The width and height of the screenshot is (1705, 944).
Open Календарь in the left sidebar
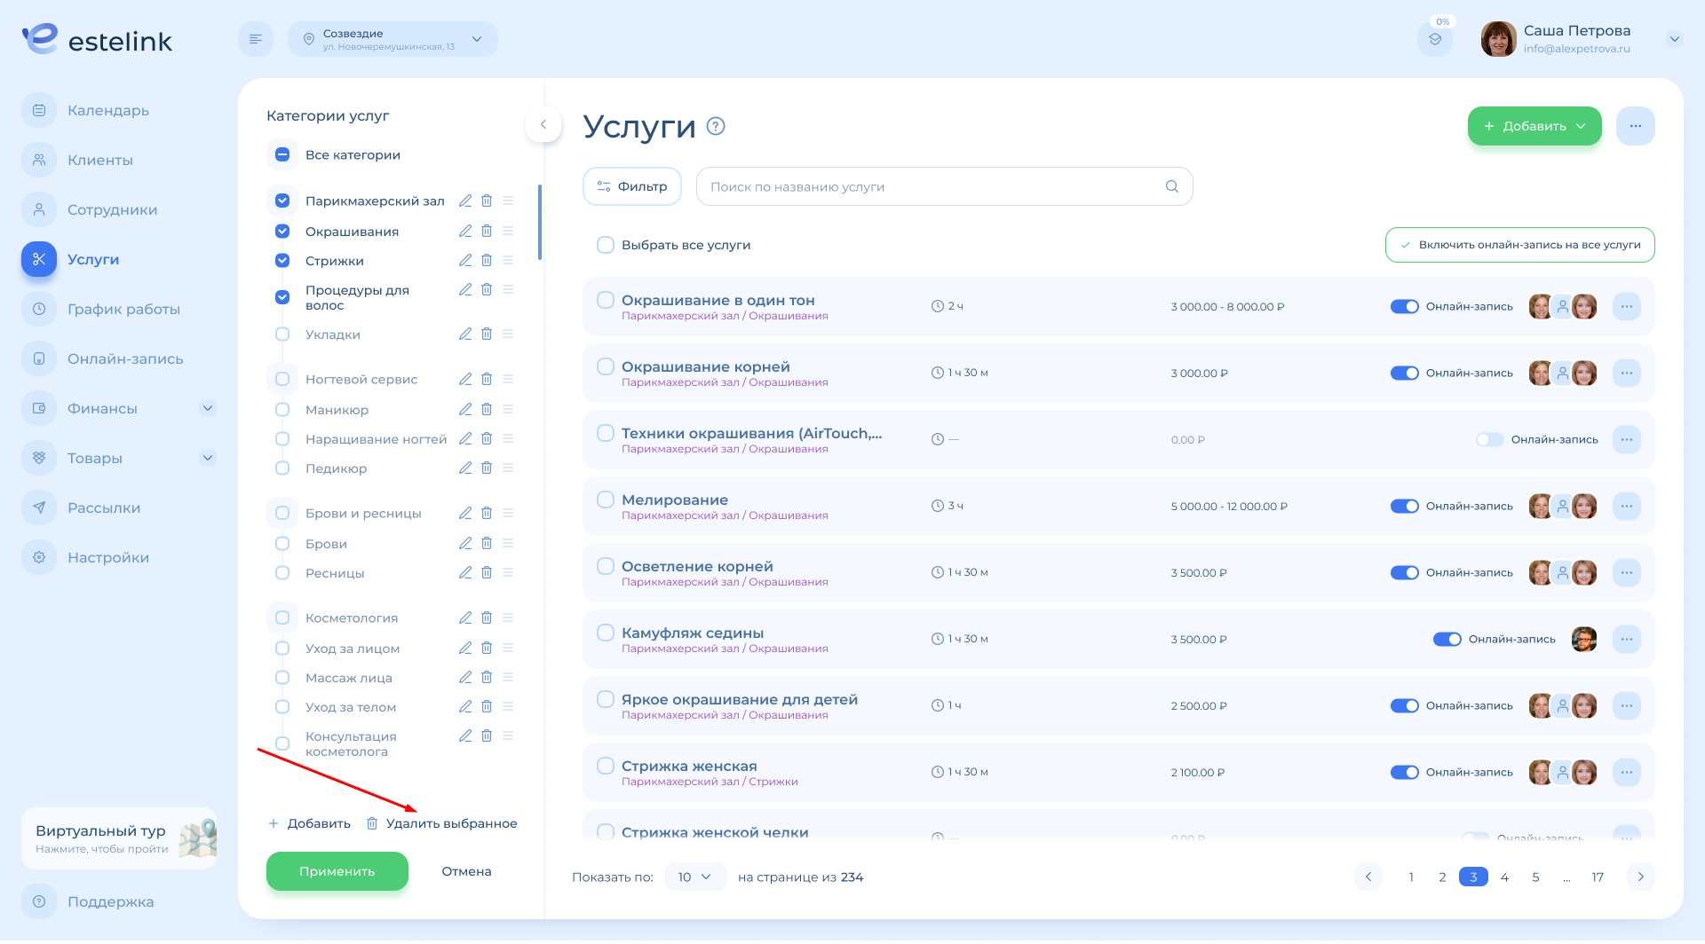coord(107,110)
